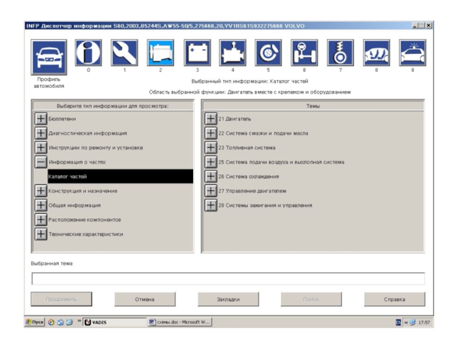The image size is (461, 346).
Task: Expand topic 25 Система подачи воздуха
Action: pyautogui.click(x=211, y=162)
